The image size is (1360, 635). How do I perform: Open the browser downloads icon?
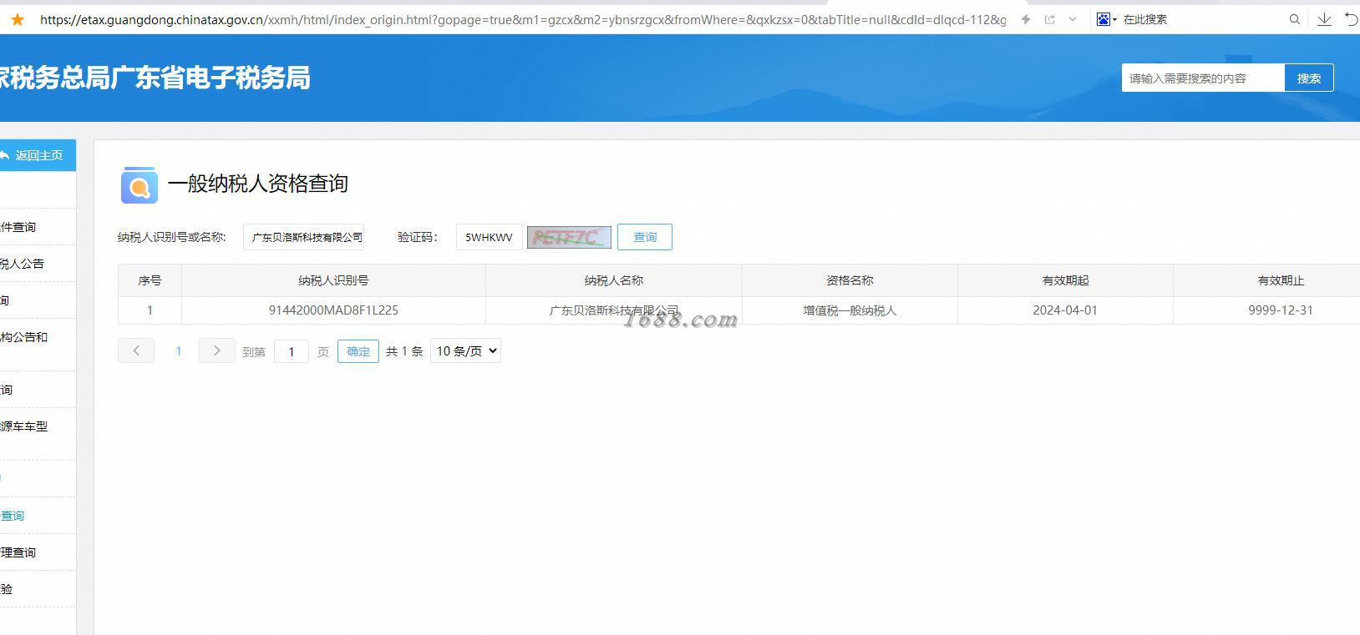pyautogui.click(x=1324, y=19)
